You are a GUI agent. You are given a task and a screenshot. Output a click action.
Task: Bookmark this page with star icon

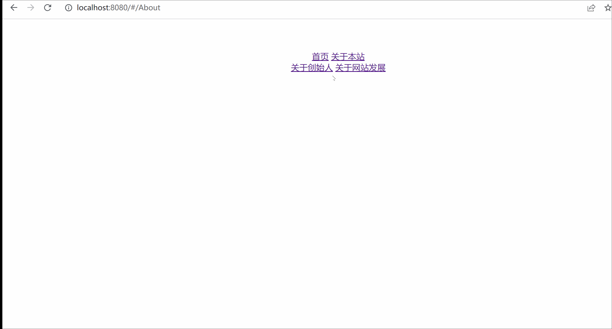pos(608,8)
